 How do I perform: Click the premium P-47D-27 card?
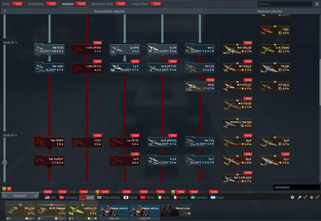[x=237, y=87]
